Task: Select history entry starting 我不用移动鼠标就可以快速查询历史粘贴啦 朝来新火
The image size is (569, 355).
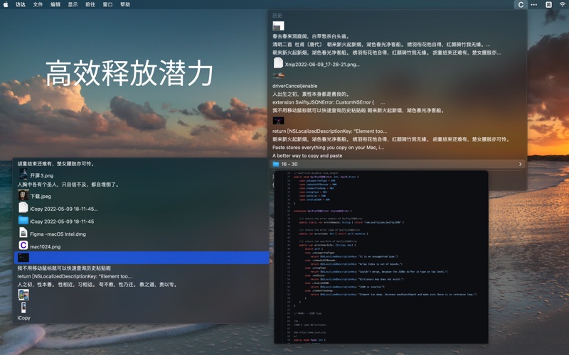Action: [x=359, y=111]
